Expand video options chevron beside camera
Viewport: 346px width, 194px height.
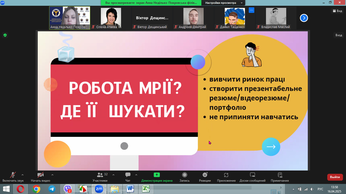coord(52,175)
